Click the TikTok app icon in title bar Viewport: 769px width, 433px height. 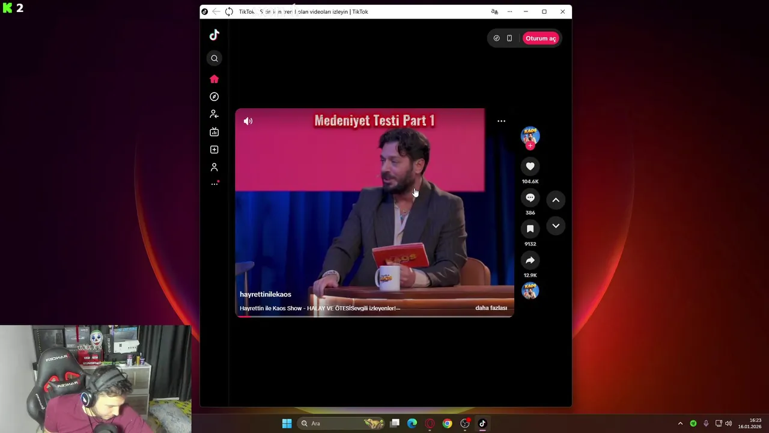(x=204, y=11)
